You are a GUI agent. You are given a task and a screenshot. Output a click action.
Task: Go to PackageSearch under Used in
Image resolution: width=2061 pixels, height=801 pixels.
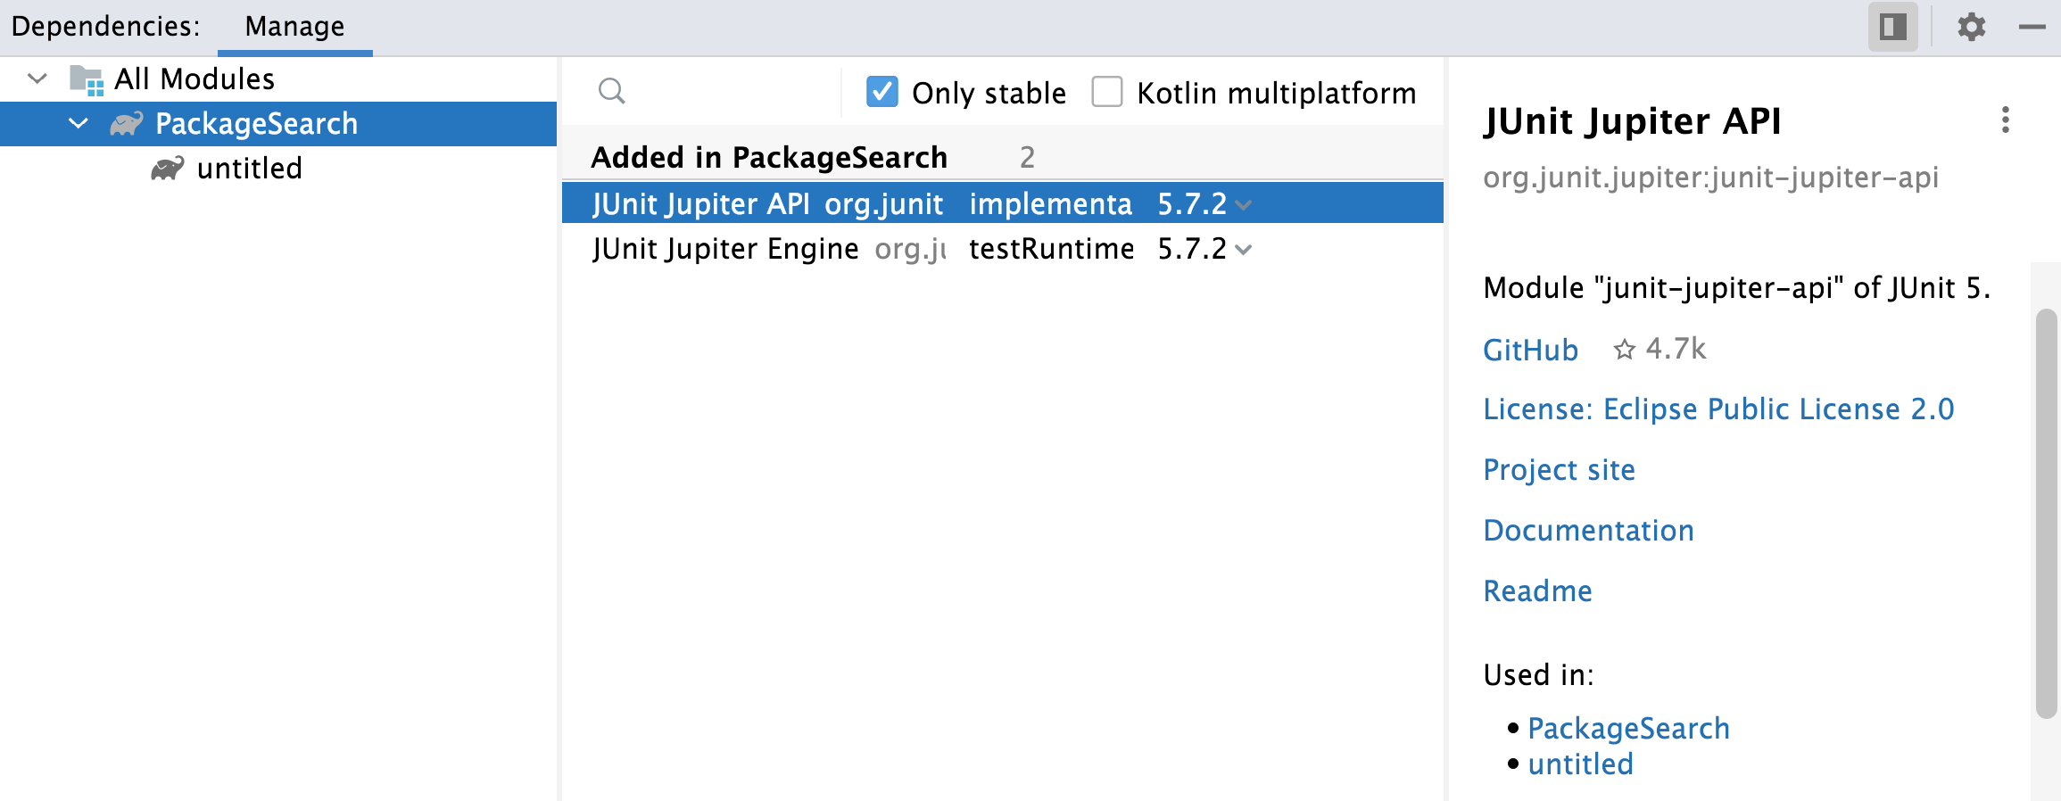click(1628, 729)
